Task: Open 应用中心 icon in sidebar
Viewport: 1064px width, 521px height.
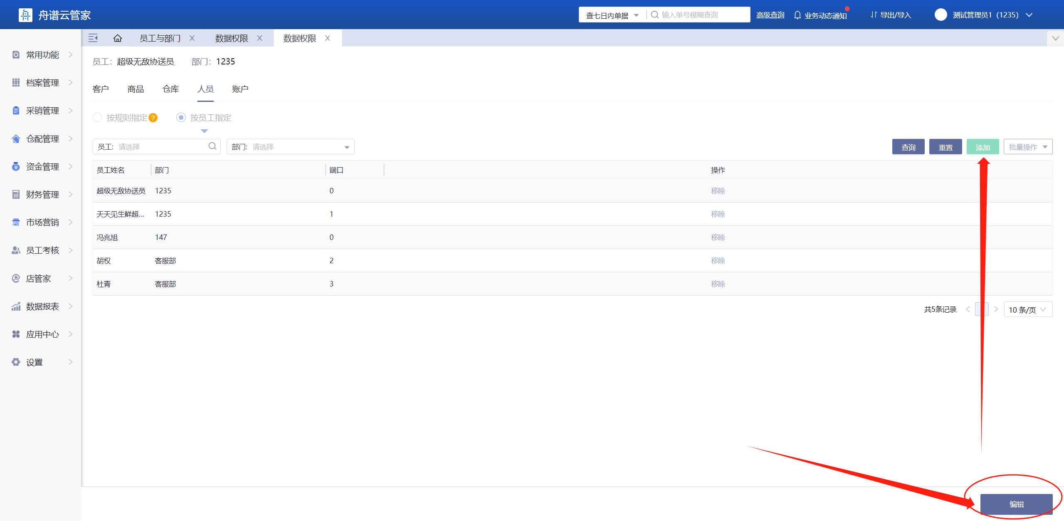Action: (x=16, y=334)
